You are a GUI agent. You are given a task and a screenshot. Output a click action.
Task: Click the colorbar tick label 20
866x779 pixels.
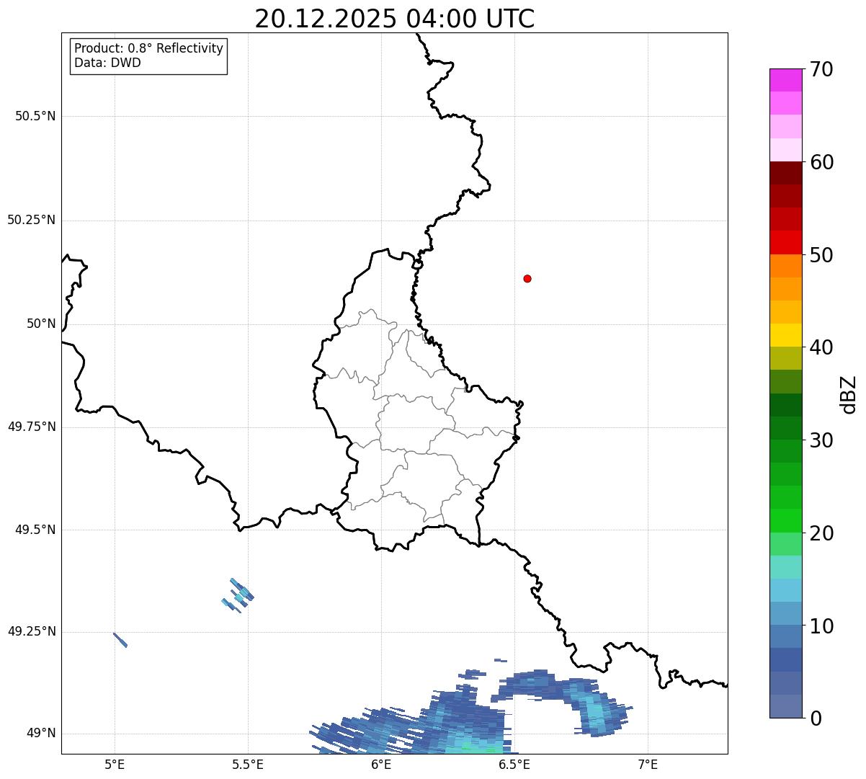[822, 533]
